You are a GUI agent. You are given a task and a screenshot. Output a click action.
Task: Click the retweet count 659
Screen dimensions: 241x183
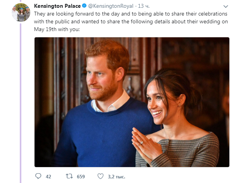[81, 176]
